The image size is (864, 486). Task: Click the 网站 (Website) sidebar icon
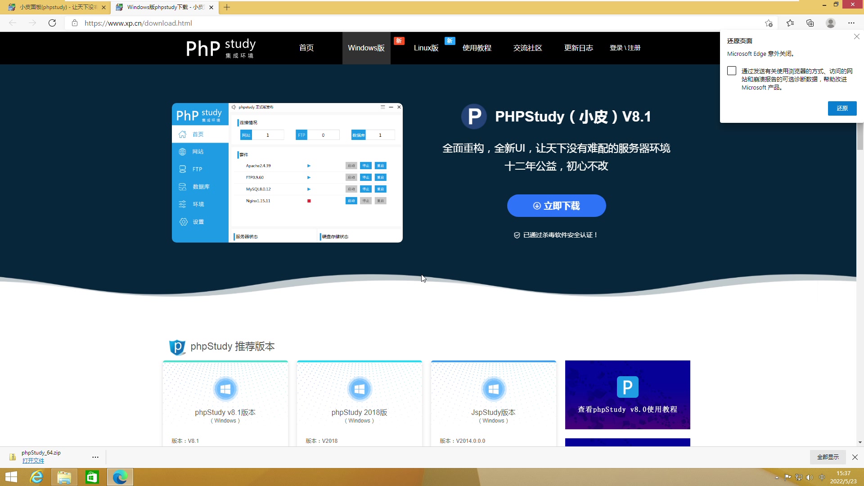[183, 151]
